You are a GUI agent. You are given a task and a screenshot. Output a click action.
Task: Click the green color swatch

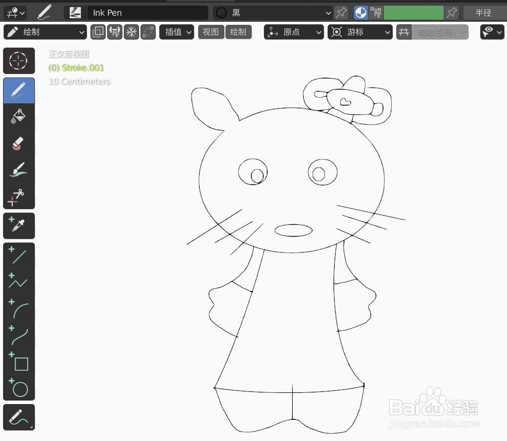(413, 13)
